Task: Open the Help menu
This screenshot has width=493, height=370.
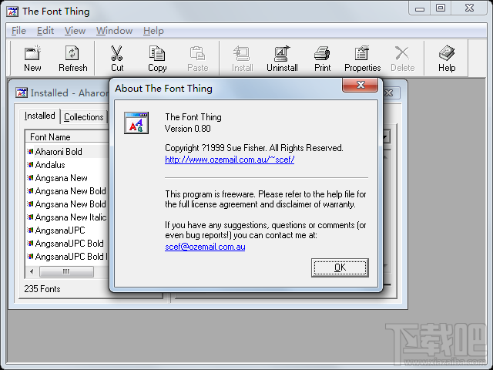Action: point(153,31)
